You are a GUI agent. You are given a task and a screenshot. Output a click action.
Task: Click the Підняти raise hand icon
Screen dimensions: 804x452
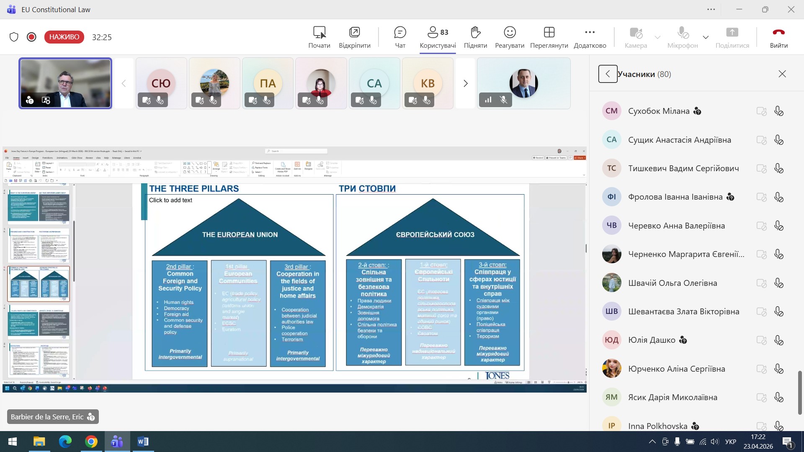(x=475, y=33)
